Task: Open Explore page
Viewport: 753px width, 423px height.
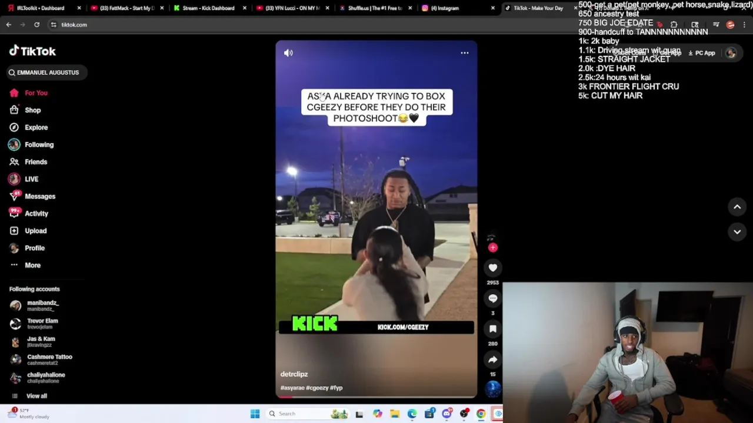Action: [29, 127]
